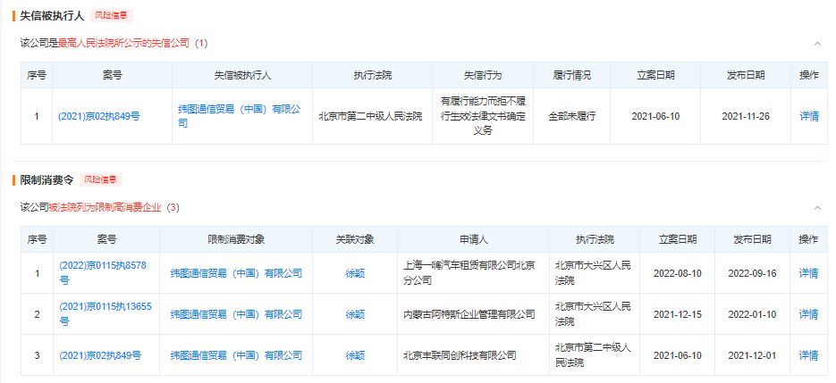The width and height of the screenshot is (836, 383).
Task: Click the 限制消费对象 column header
Action: tap(236, 239)
